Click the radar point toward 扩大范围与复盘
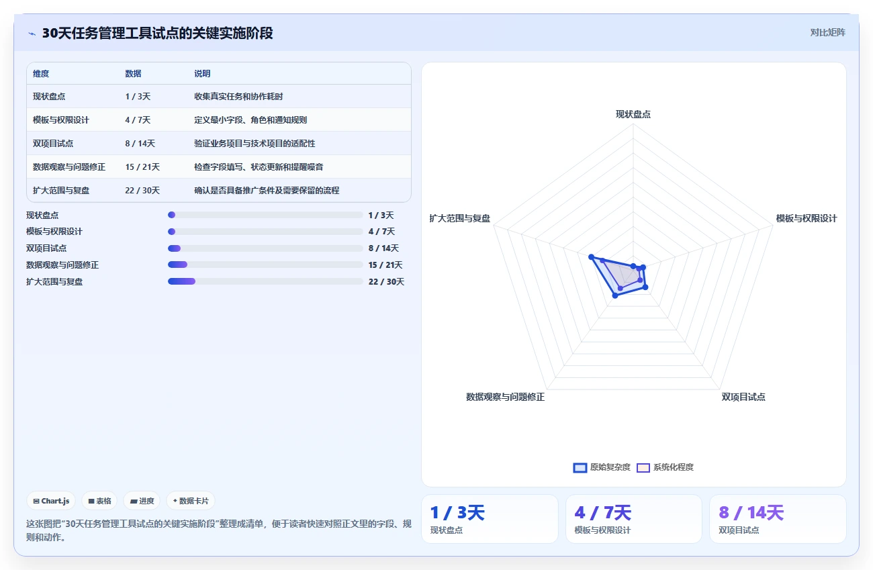Screen dimensions: 873x570 tap(591, 256)
